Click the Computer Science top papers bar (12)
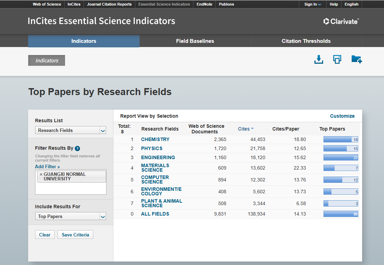 tap(341, 180)
